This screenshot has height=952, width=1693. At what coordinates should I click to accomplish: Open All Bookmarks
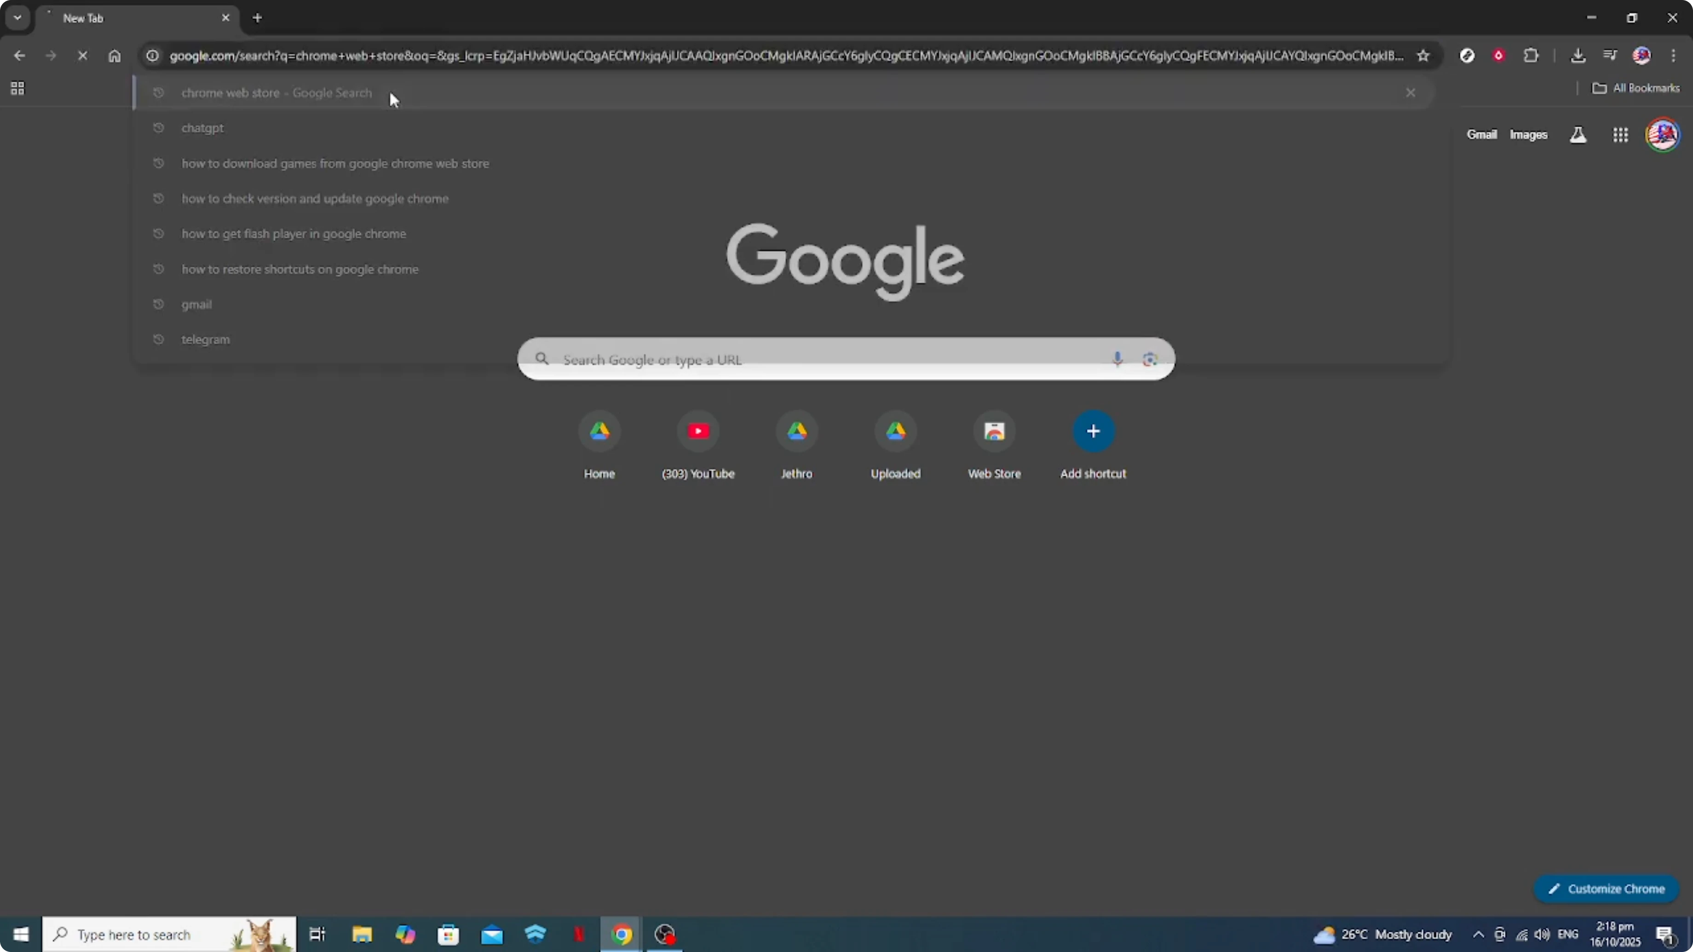point(1636,87)
